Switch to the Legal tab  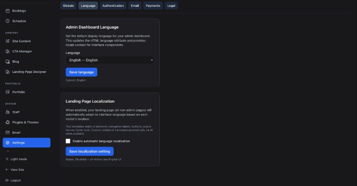click(171, 6)
